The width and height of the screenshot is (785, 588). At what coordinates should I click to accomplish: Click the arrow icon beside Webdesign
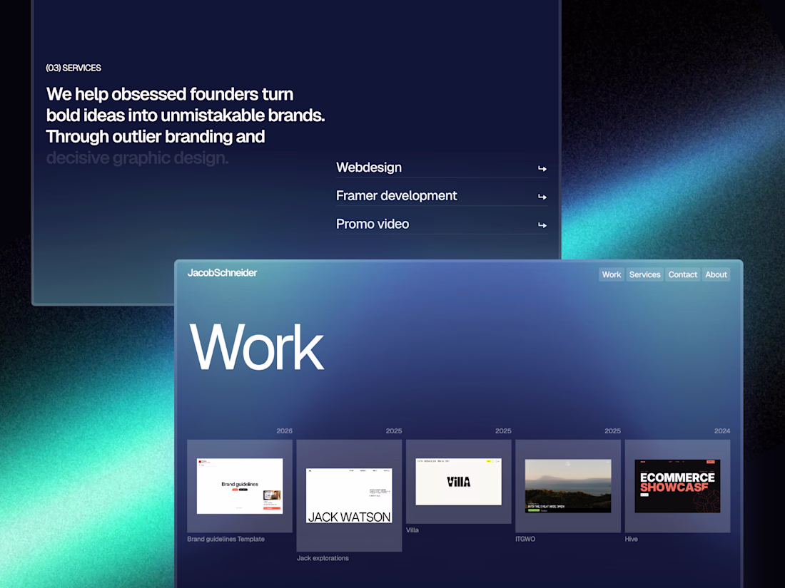point(542,168)
